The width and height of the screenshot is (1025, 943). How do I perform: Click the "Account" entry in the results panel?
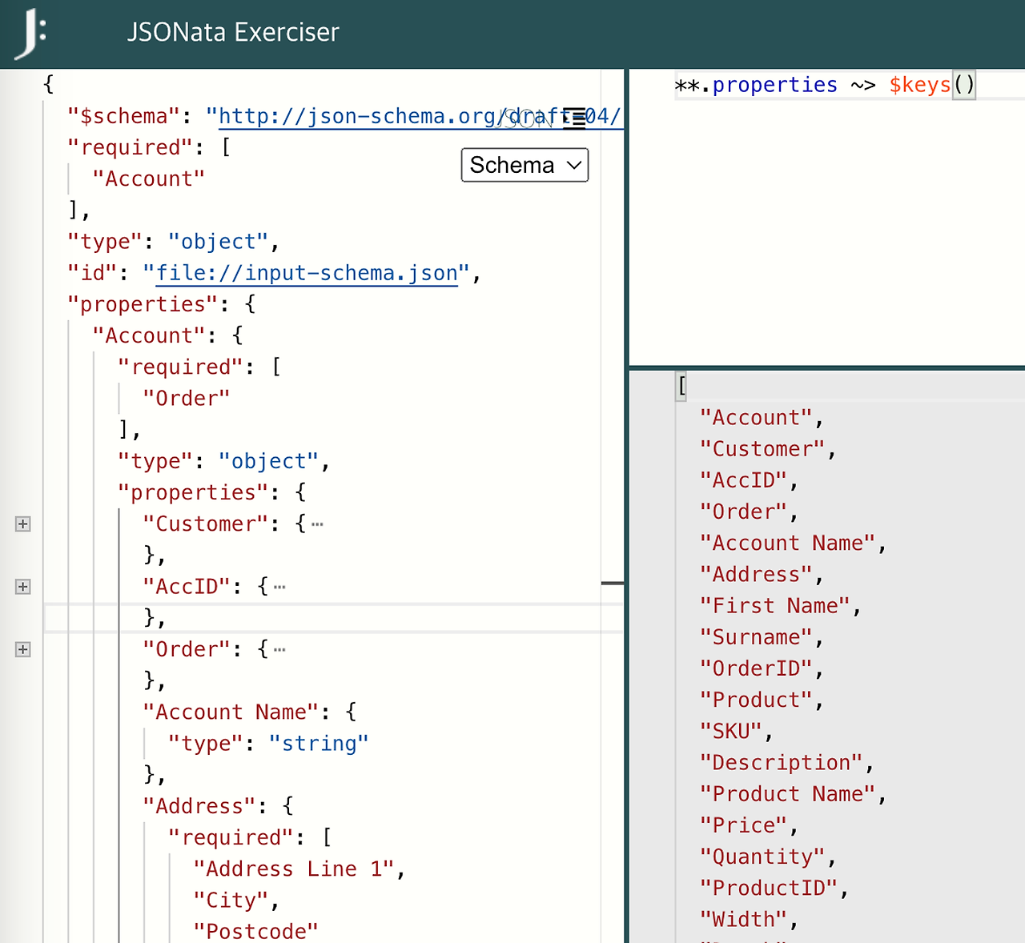pyautogui.click(x=754, y=417)
